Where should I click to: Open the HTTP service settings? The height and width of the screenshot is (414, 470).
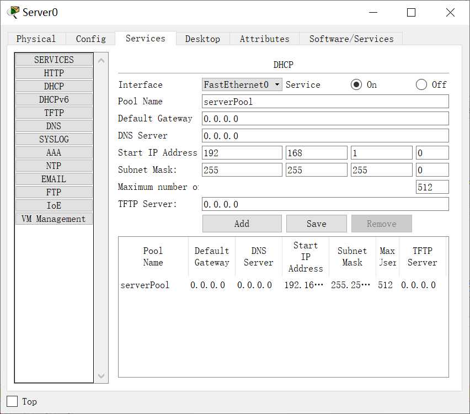tap(54, 73)
